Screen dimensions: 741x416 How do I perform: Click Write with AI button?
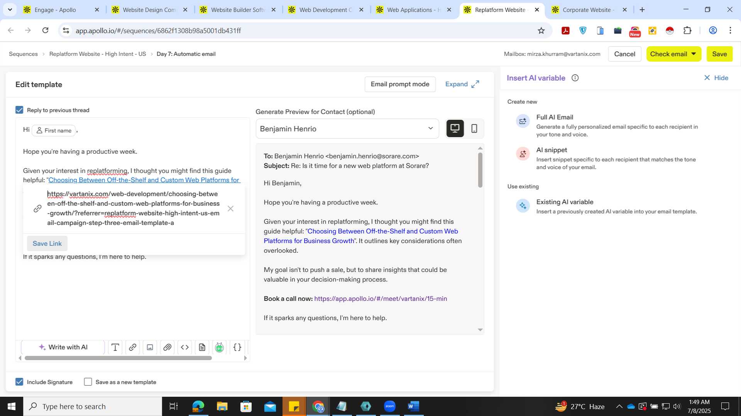pyautogui.click(x=63, y=347)
